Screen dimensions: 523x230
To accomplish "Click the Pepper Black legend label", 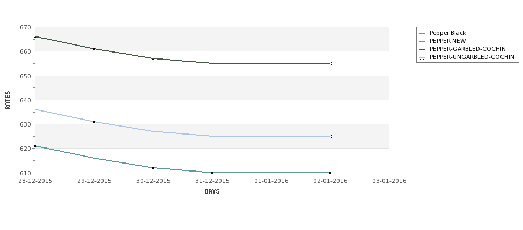I will [x=447, y=33].
